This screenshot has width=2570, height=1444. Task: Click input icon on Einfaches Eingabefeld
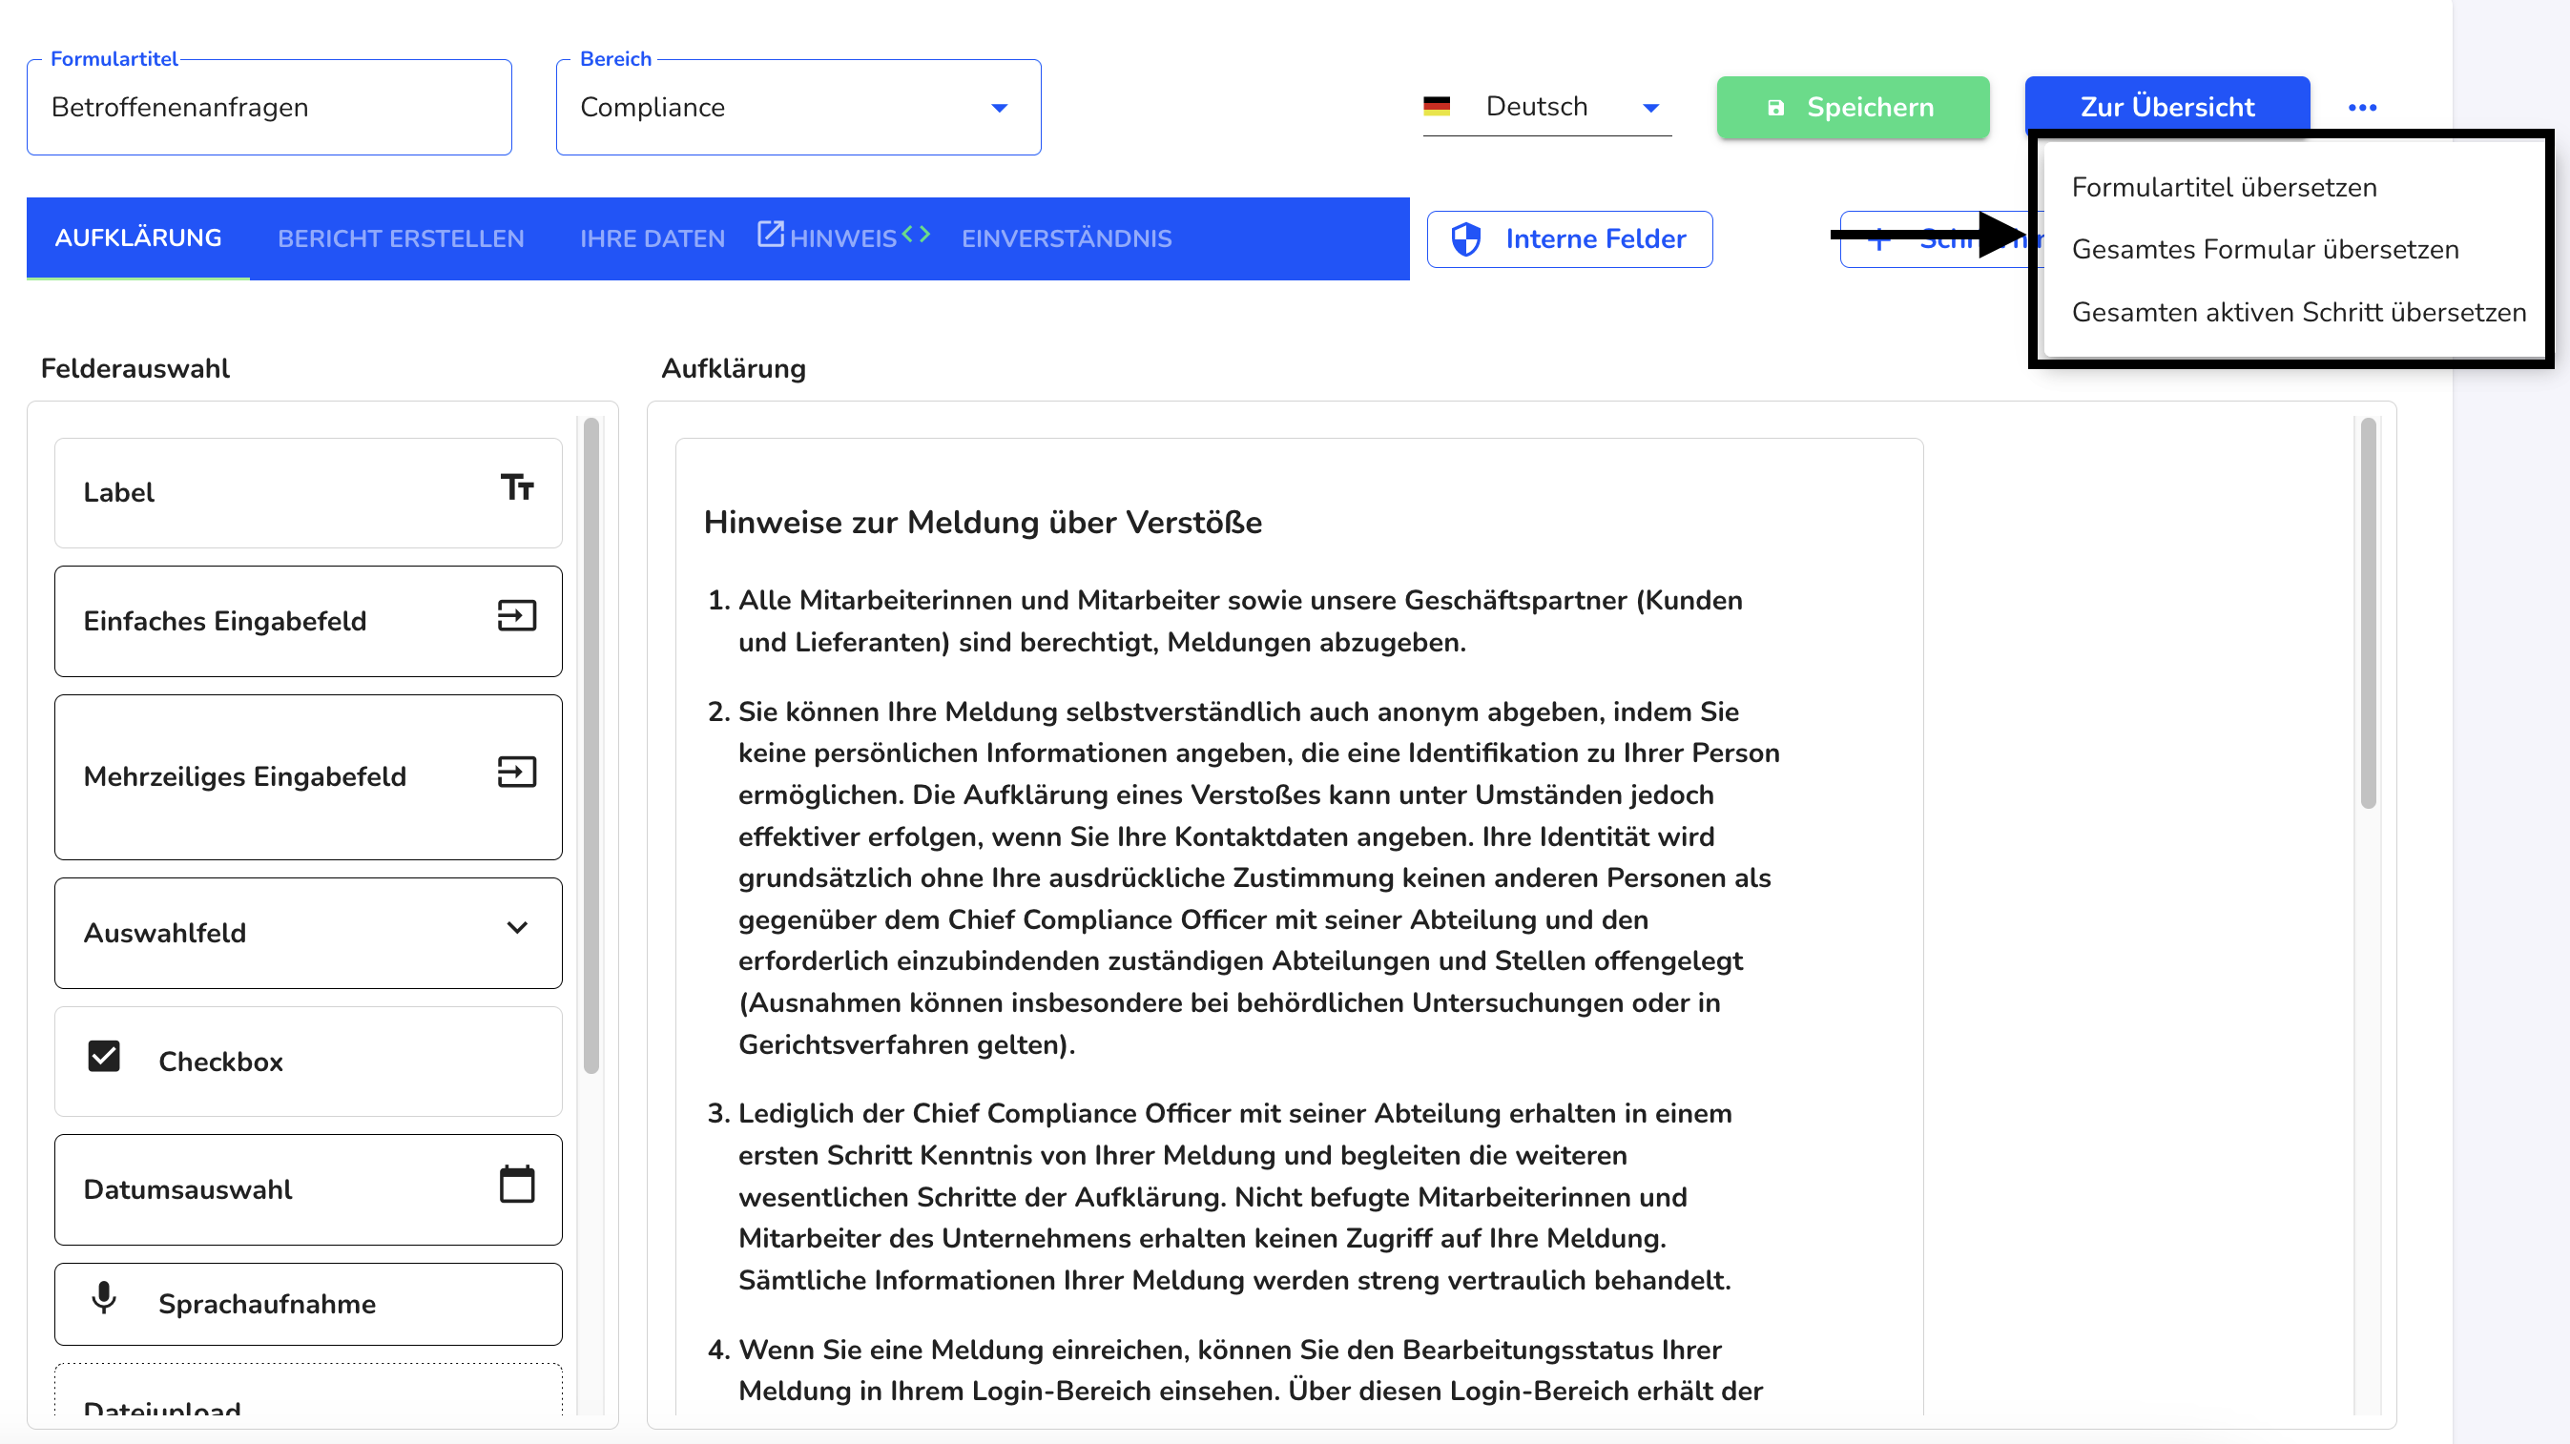click(517, 616)
